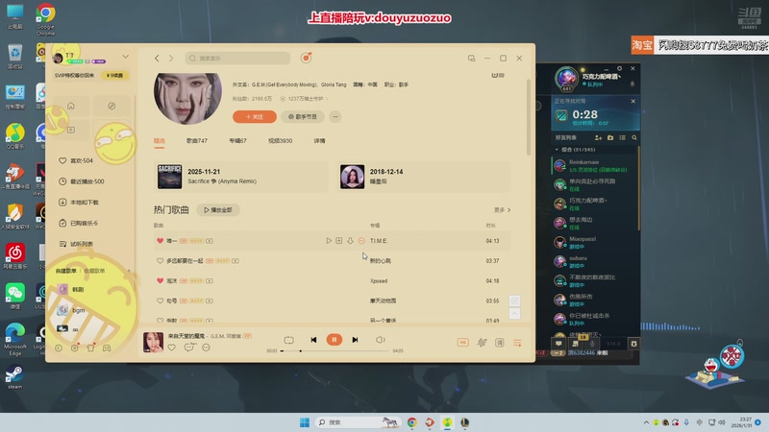Open the play queue list
Screen dimensions: 769x432
(x=517, y=343)
